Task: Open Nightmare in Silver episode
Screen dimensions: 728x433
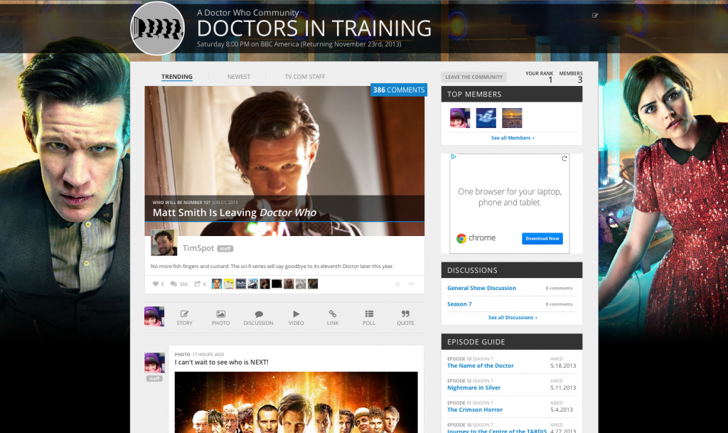Action: (x=473, y=387)
